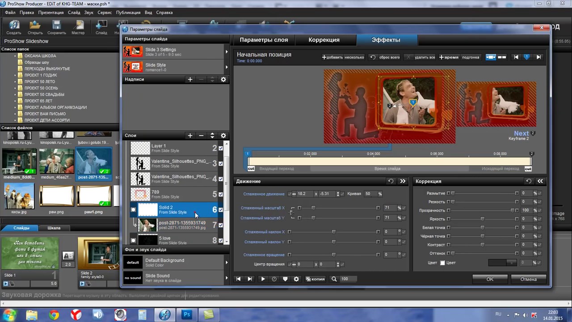Expand ПРОЕКТ ВАМ ПИСЬМО folder
The width and height of the screenshot is (572, 322).
(15, 114)
